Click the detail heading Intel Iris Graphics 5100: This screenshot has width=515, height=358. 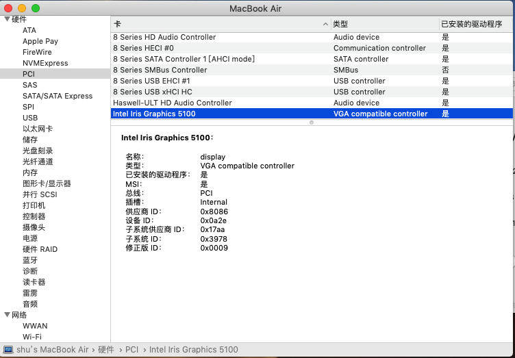(167, 138)
